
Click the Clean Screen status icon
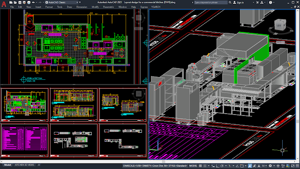pos(292,166)
